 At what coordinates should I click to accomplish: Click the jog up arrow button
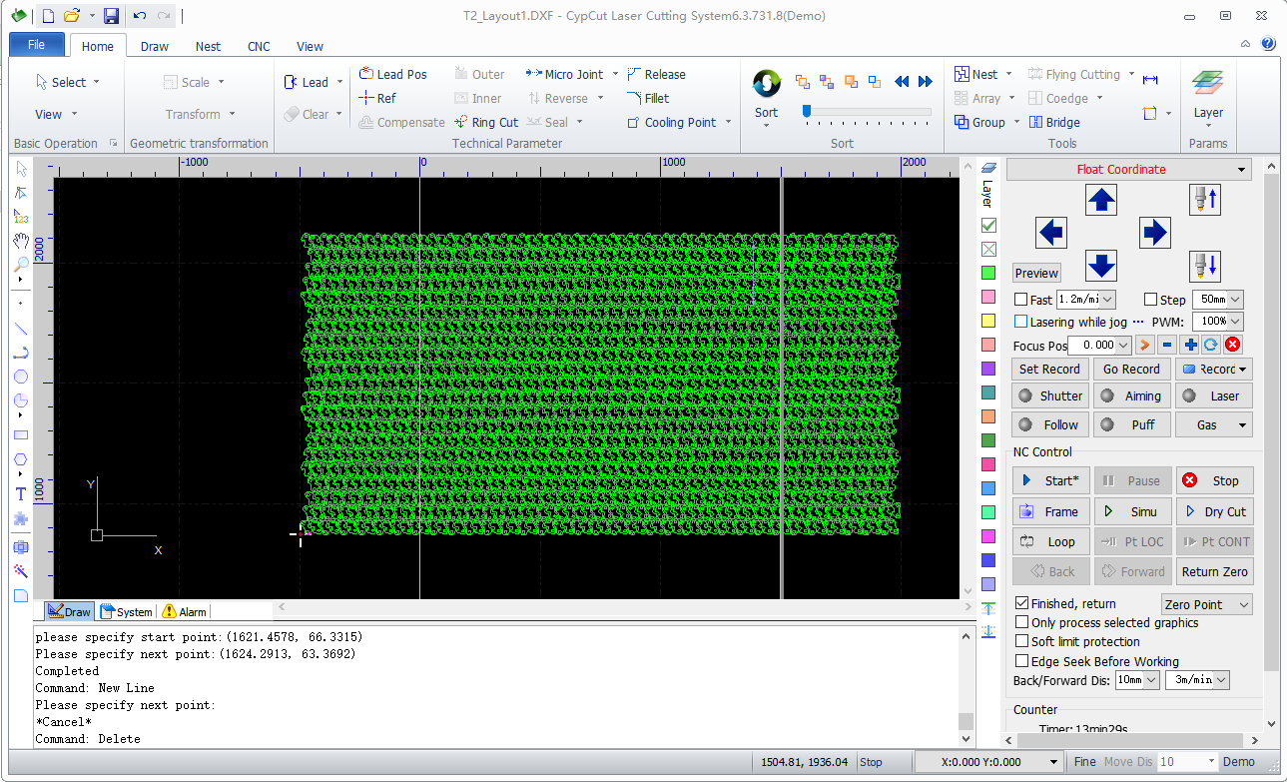coord(1100,200)
